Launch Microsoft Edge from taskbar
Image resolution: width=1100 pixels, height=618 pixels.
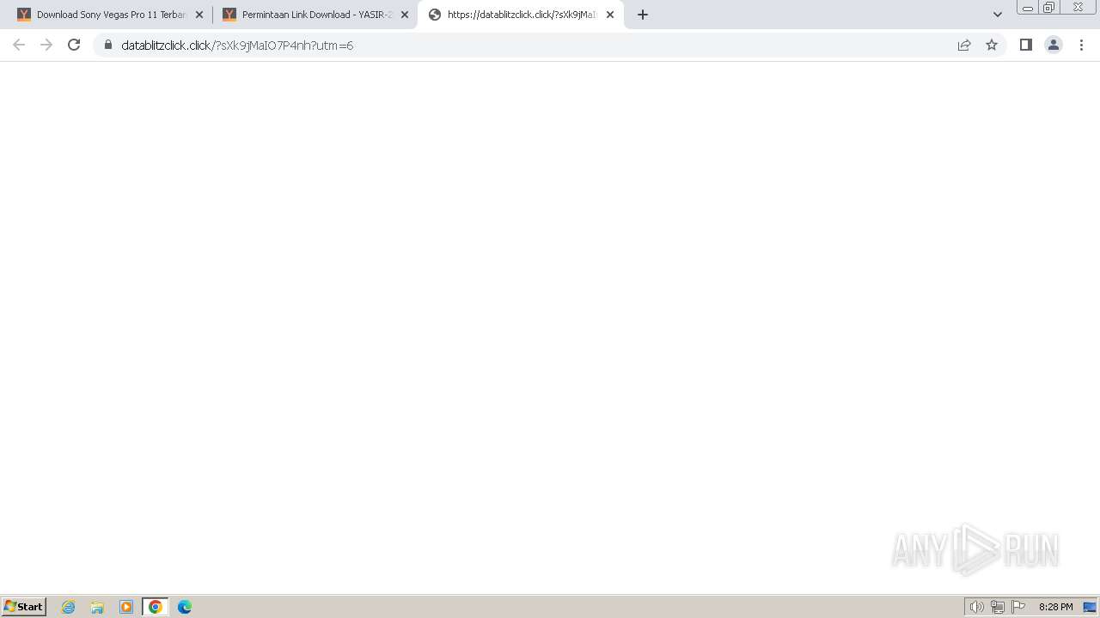(x=185, y=607)
